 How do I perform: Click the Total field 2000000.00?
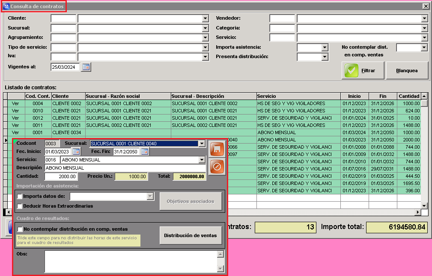point(189,176)
